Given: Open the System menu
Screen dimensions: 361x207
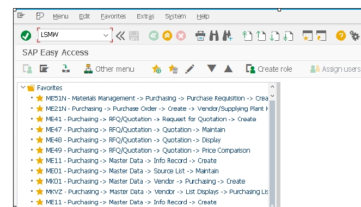Looking at the screenshot, I should (175, 16).
